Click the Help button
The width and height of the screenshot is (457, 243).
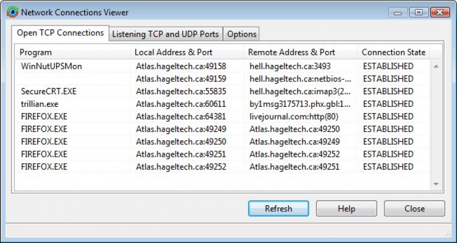point(346,208)
